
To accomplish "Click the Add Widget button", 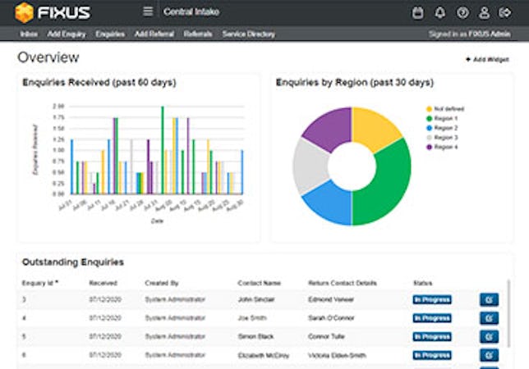I will [486, 60].
